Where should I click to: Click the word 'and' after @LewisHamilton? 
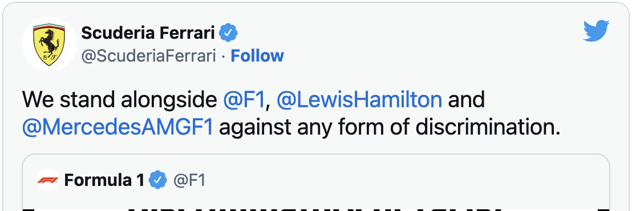(467, 100)
